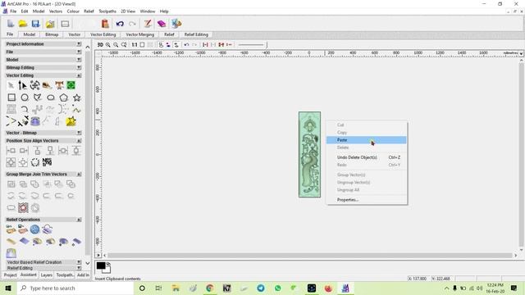Open Telegram from the taskbar
Image resolution: width=525 pixels, height=295 pixels.
(261, 288)
